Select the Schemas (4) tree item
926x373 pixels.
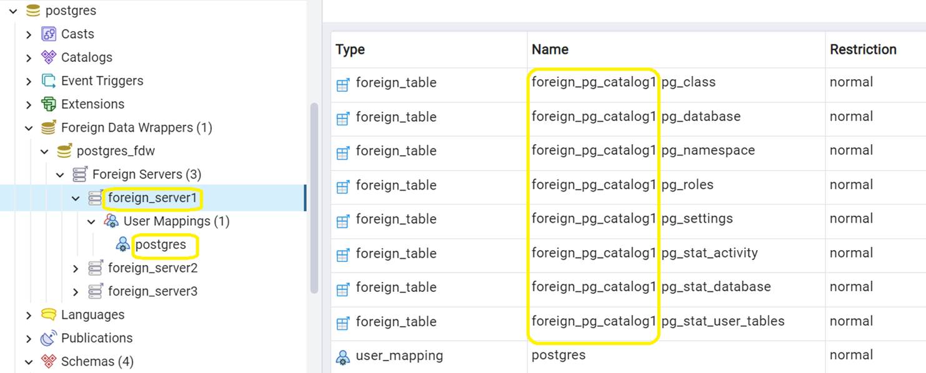click(97, 361)
